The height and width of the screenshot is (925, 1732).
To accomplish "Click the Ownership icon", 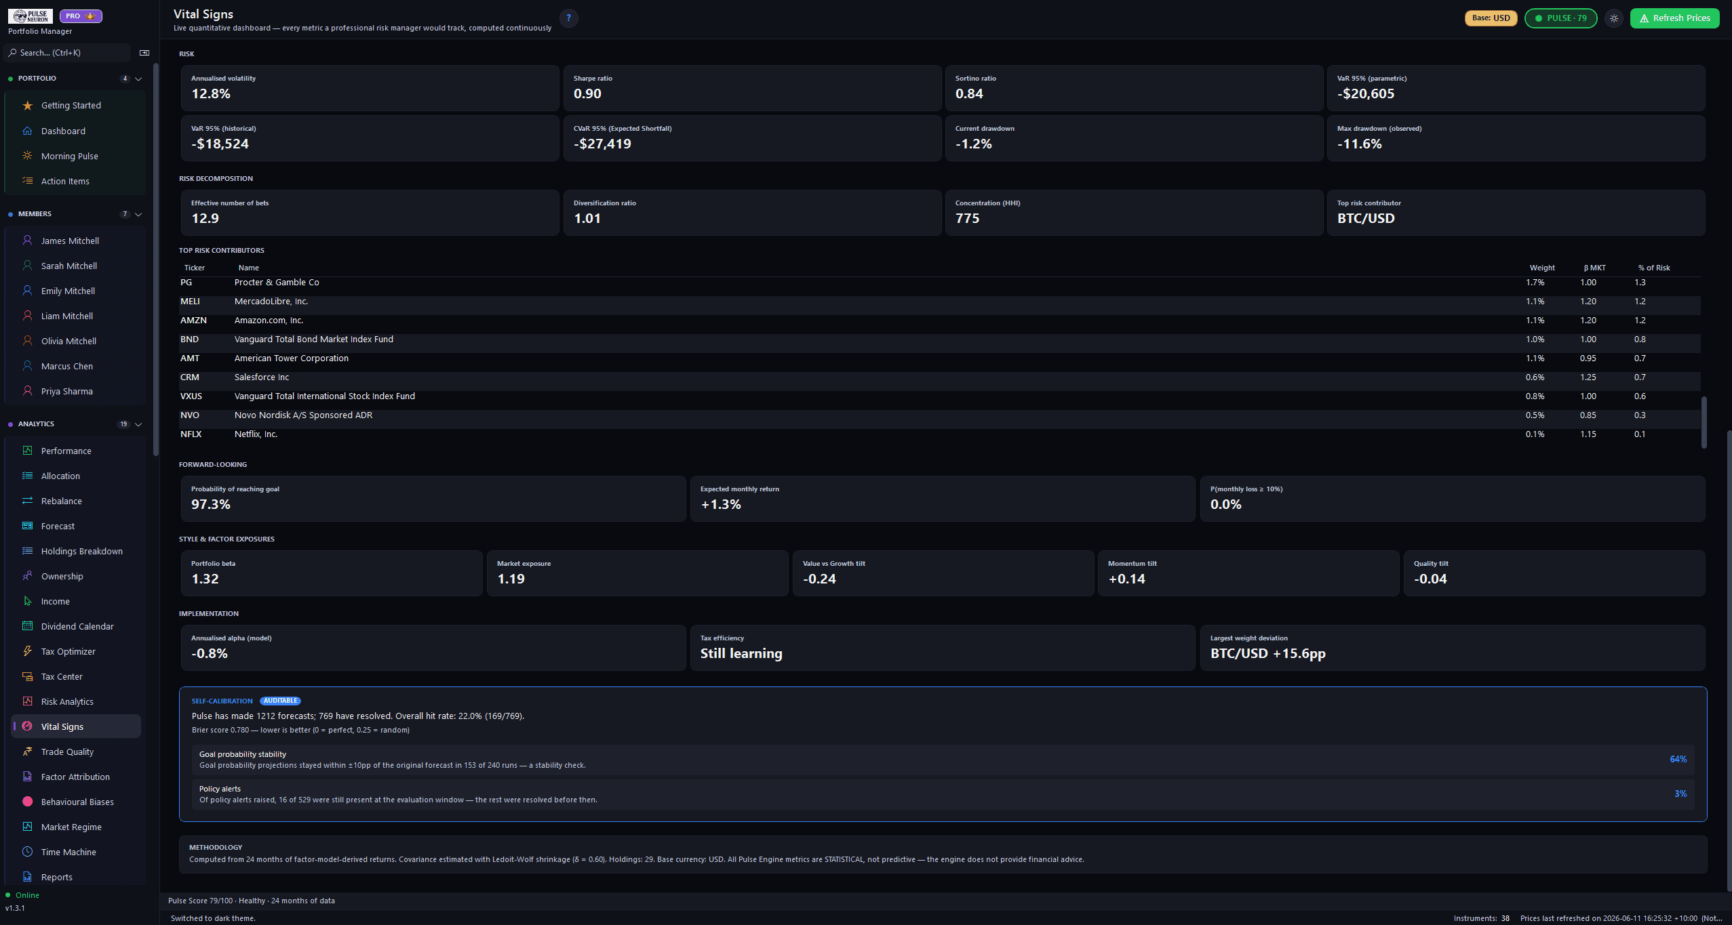I will (x=27, y=576).
